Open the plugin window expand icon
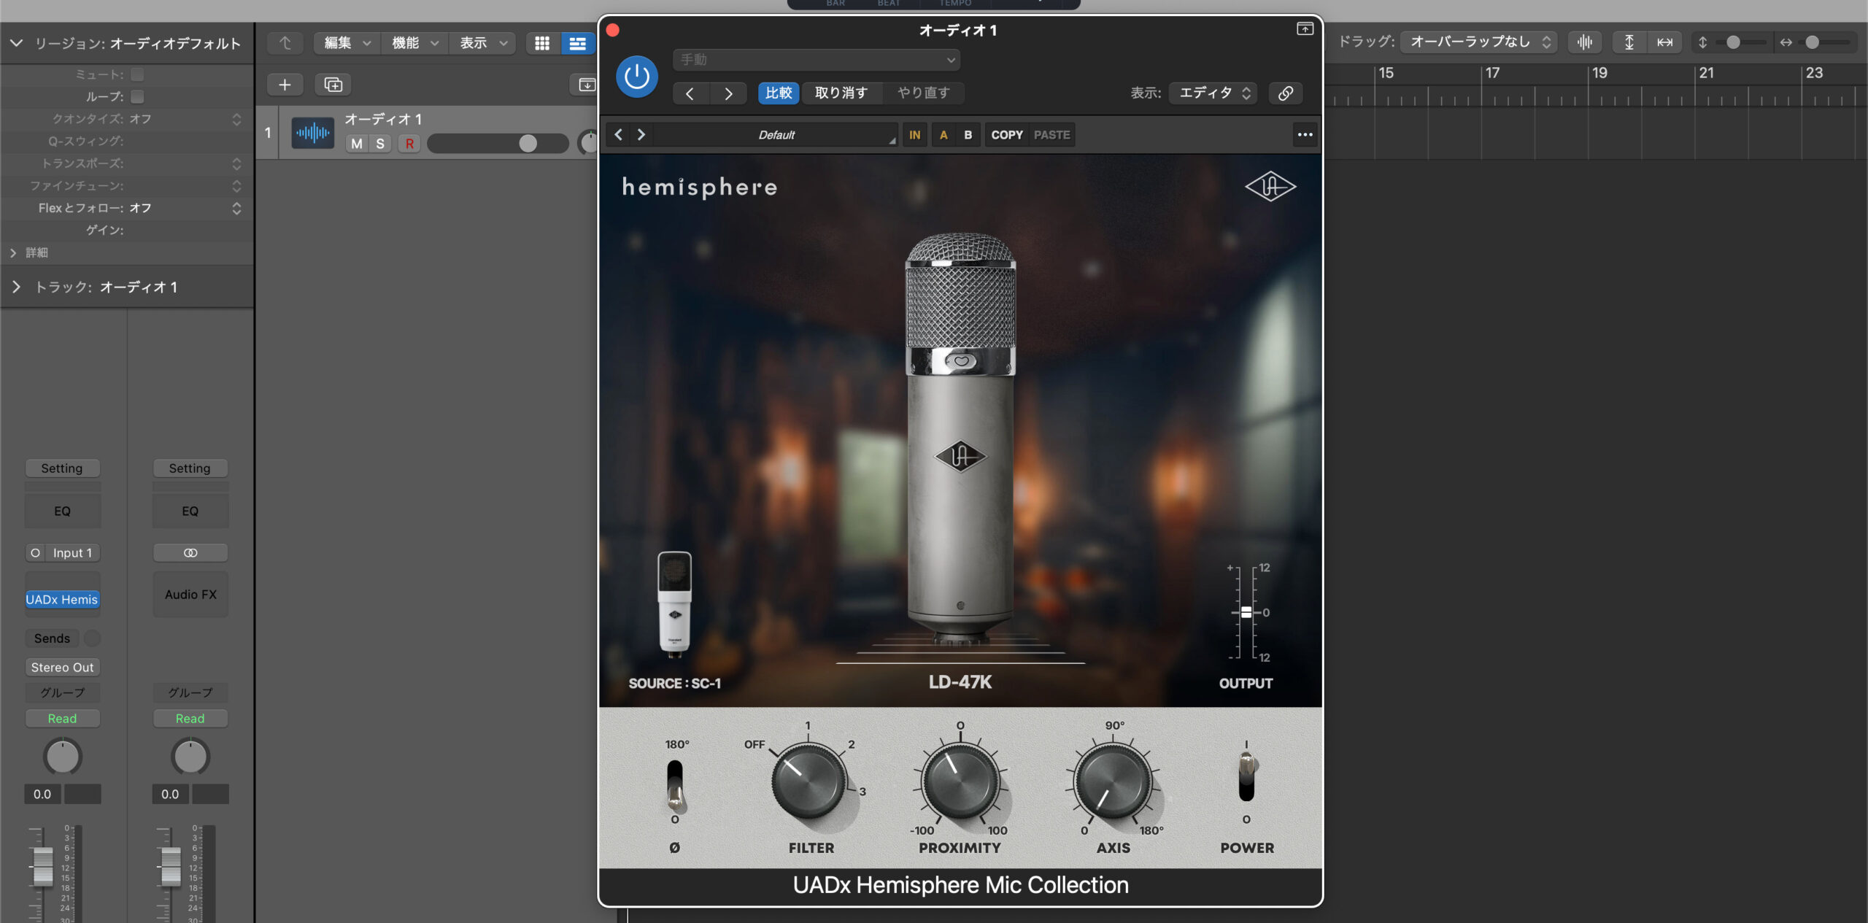The height and width of the screenshot is (923, 1868). tap(1305, 29)
